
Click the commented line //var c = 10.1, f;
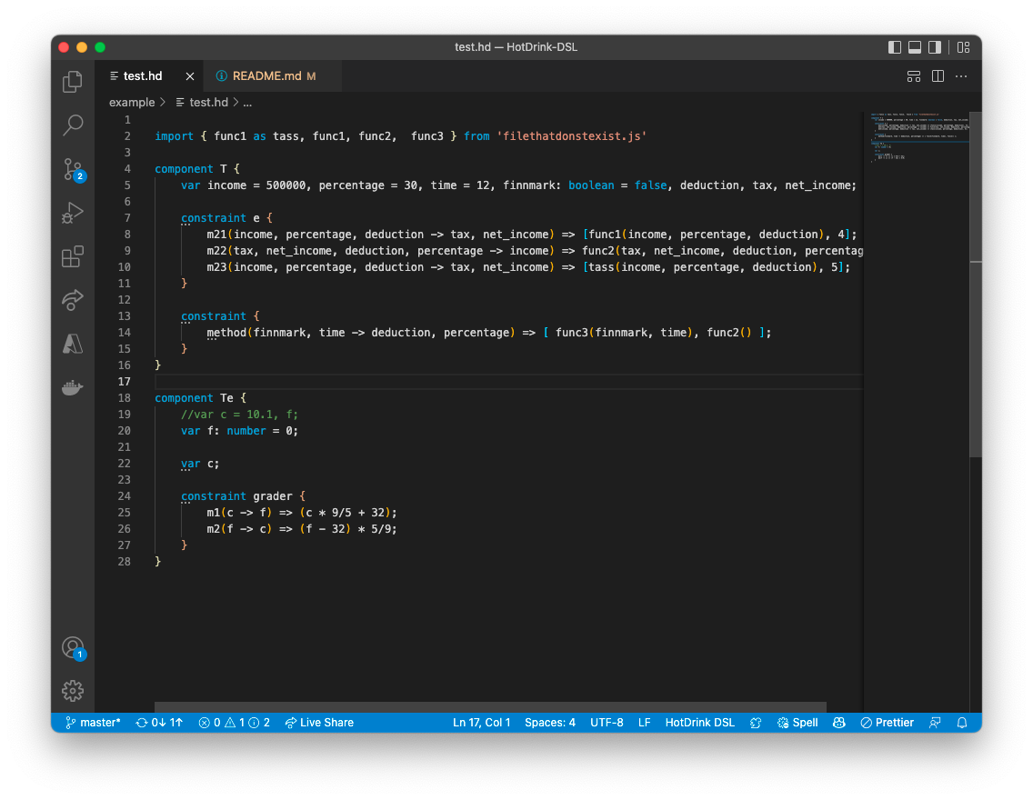click(239, 415)
